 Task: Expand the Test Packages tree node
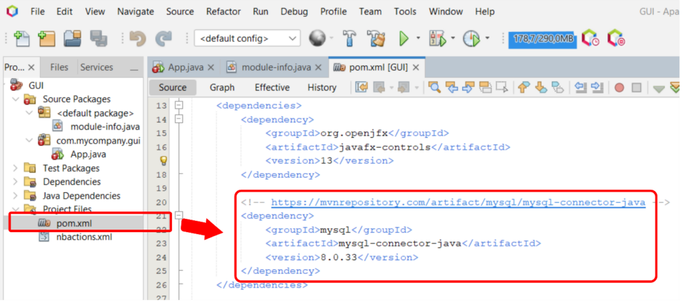click(15, 168)
